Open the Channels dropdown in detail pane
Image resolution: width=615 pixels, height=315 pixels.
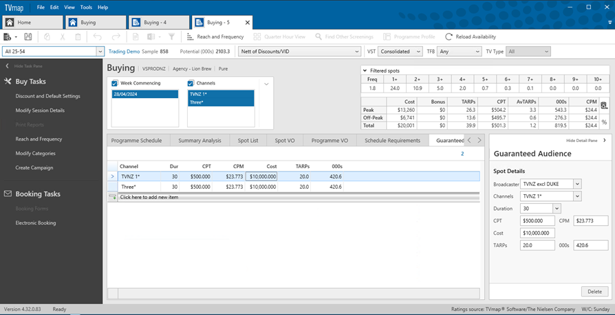577,196
